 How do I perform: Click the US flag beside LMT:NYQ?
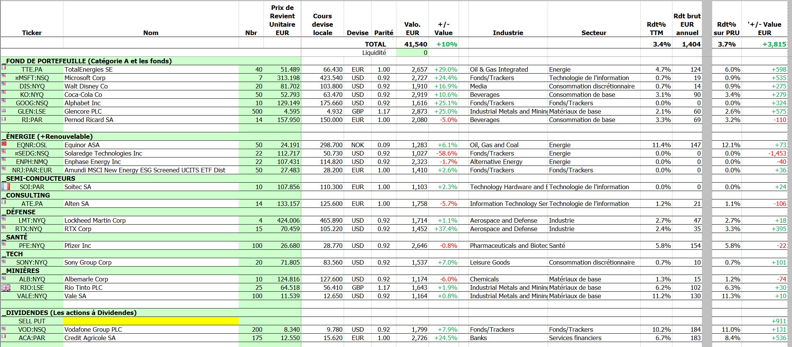click(x=4, y=219)
